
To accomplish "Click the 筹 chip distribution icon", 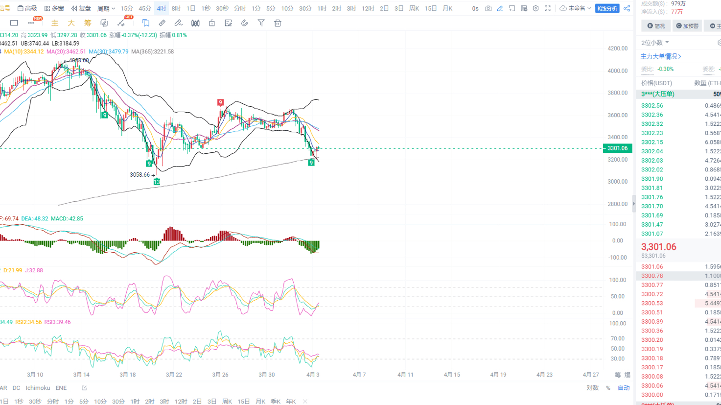I will click(x=88, y=23).
